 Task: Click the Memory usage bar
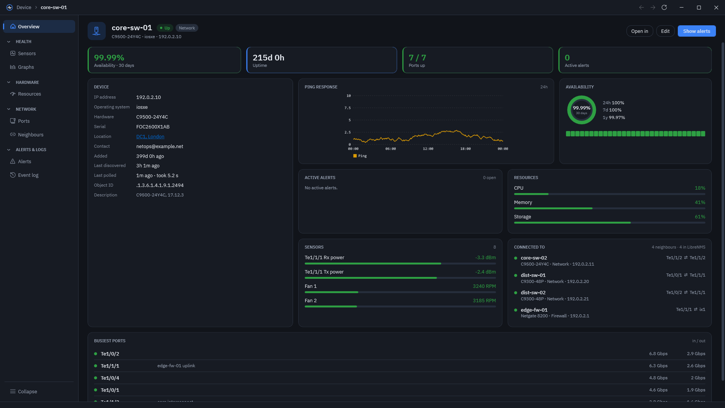coord(609,209)
